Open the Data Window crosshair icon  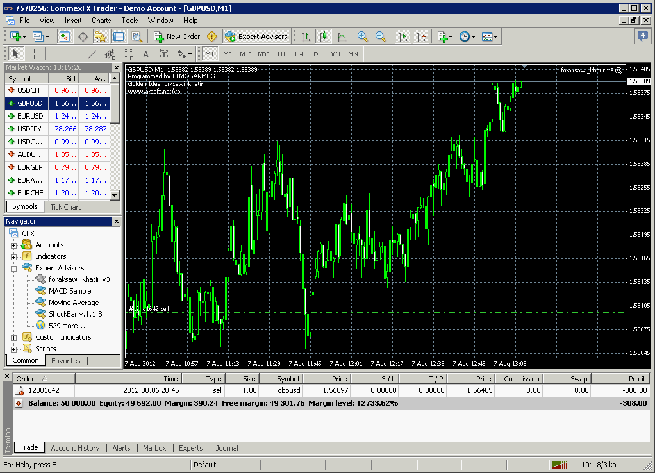tap(83, 37)
